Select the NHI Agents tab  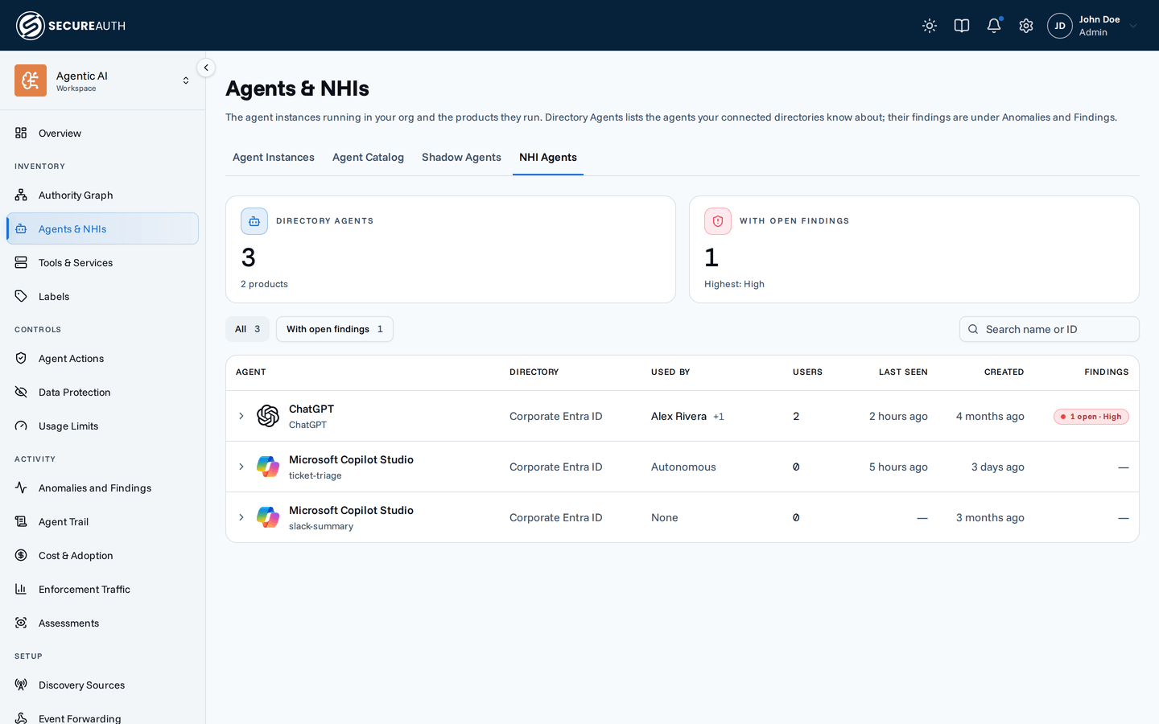click(548, 158)
